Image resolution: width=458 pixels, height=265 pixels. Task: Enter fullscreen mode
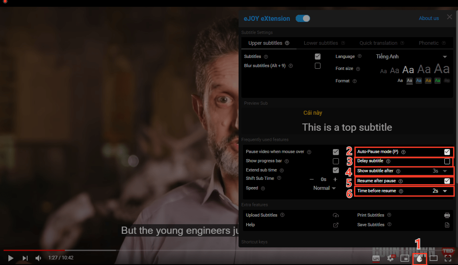point(448,258)
